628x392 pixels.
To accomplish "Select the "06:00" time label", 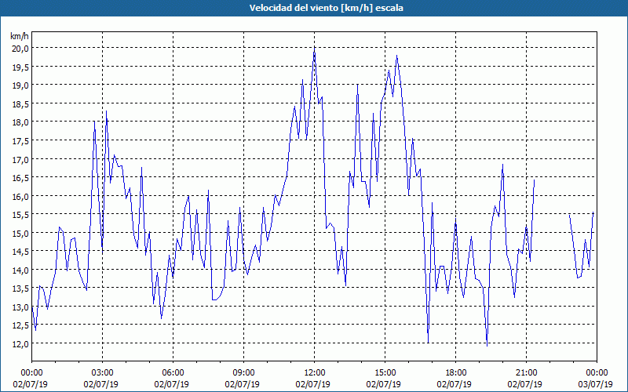I will (173, 373).
